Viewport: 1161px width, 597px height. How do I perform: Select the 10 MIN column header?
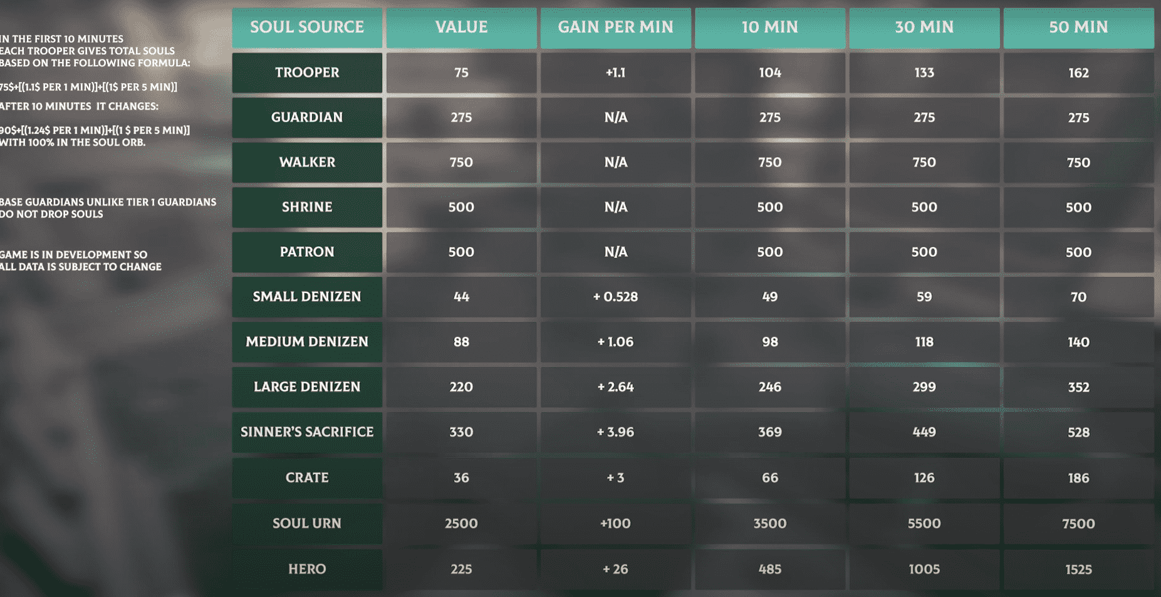pyautogui.click(x=769, y=28)
